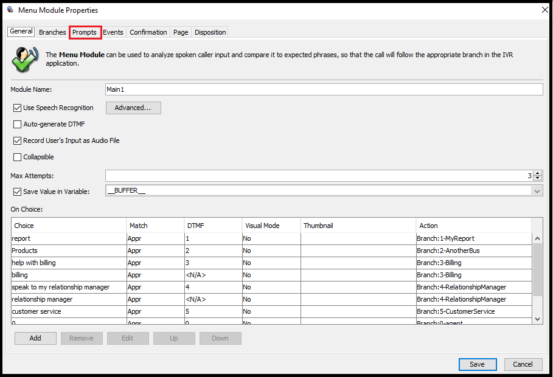The width and height of the screenshot is (553, 377).
Task: Enable the Collapsible checkbox
Action: 17,157
